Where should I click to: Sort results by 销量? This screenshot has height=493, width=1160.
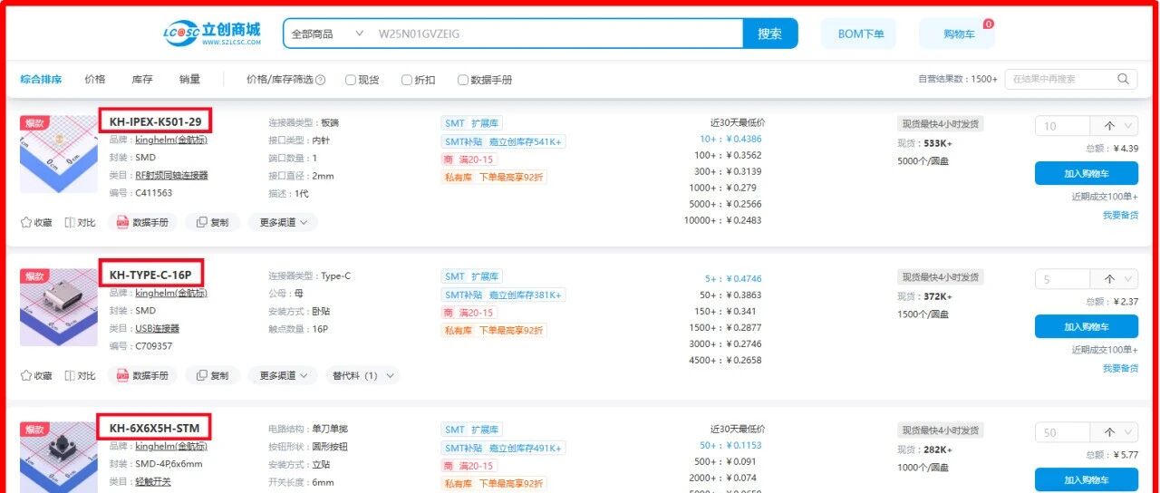pyautogui.click(x=189, y=80)
